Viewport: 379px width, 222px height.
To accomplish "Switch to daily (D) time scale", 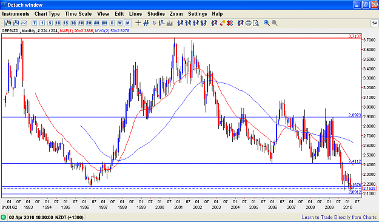I will pyautogui.click(x=112, y=23).
